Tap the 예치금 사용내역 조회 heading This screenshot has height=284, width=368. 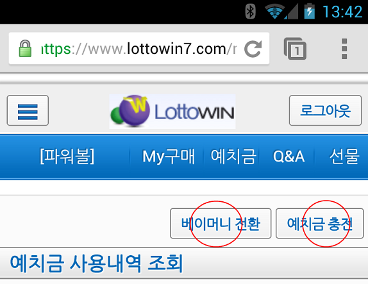point(96,263)
